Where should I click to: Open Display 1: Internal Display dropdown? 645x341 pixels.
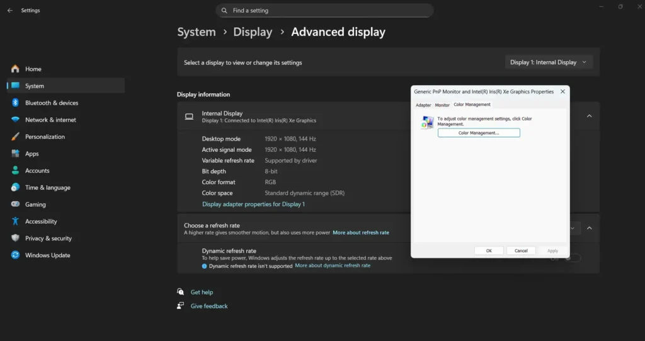549,62
